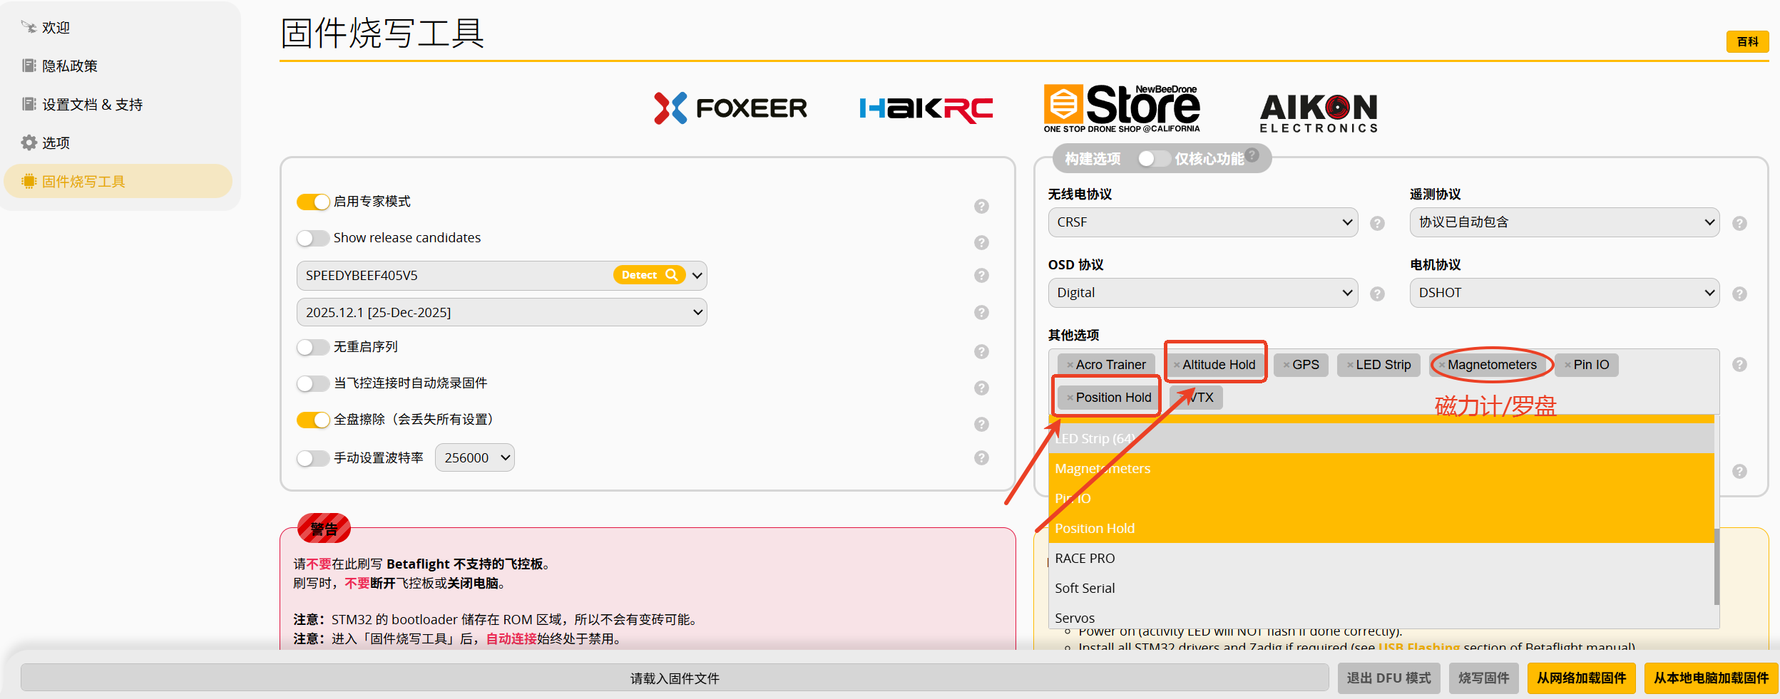Viewport: 1780px width, 699px height.
Task: Click help icon beside expert mode
Action: tap(981, 206)
